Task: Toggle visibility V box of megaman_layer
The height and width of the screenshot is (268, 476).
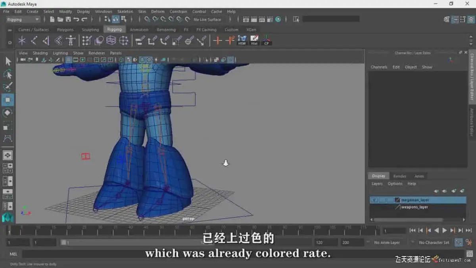Action: [x=374, y=200]
